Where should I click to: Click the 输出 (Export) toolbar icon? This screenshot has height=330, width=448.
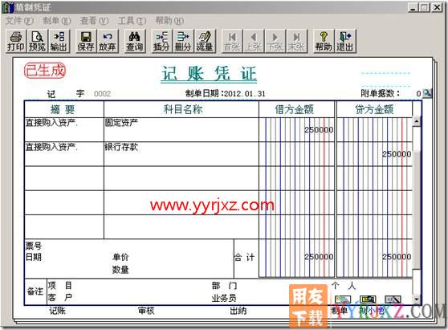(x=59, y=42)
